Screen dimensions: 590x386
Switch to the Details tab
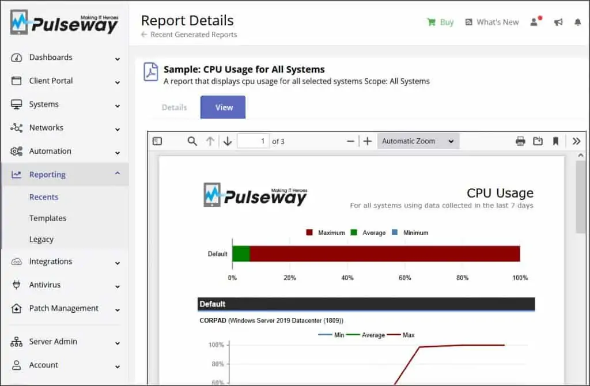[174, 107]
